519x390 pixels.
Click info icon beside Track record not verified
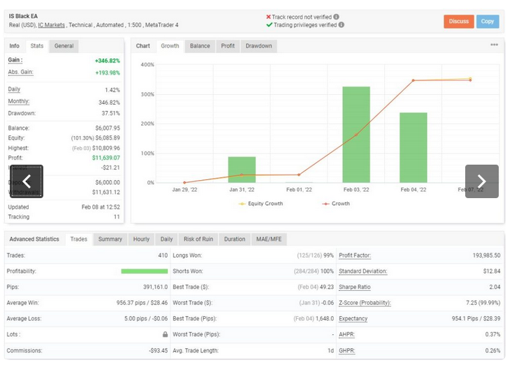(x=336, y=17)
